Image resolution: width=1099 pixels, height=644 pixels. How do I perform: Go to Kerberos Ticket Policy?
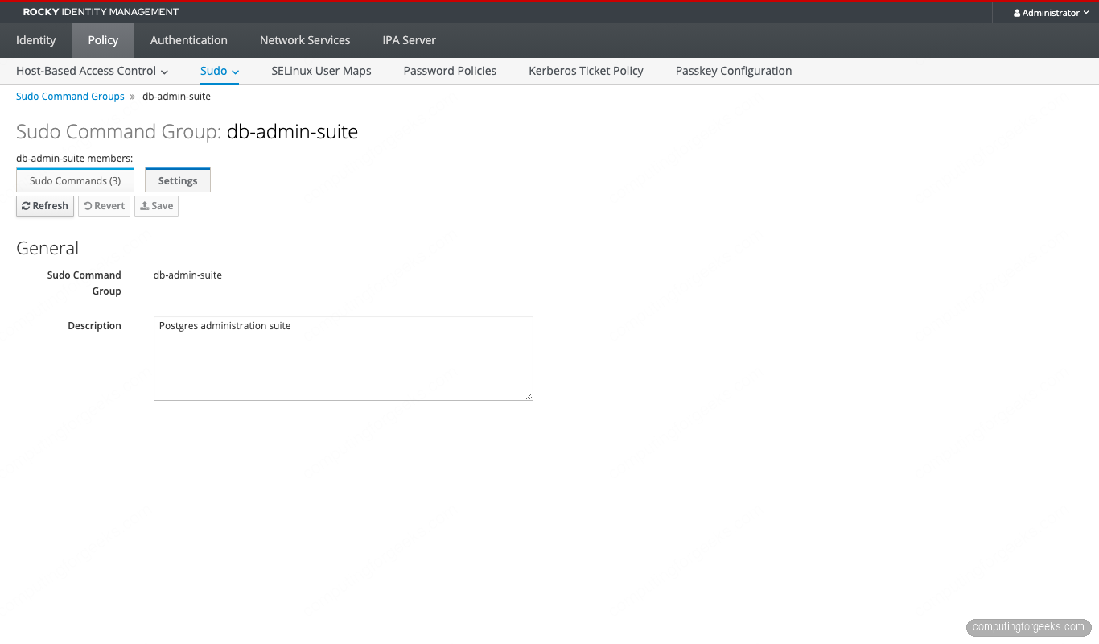click(586, 71)
